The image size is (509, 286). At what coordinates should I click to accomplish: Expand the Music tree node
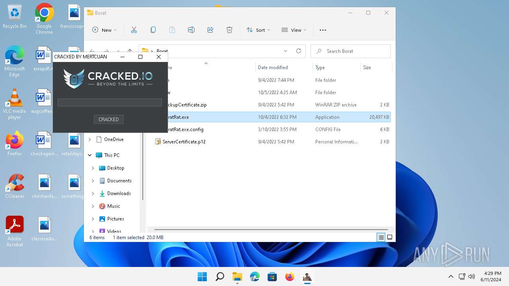click(93, 206)
